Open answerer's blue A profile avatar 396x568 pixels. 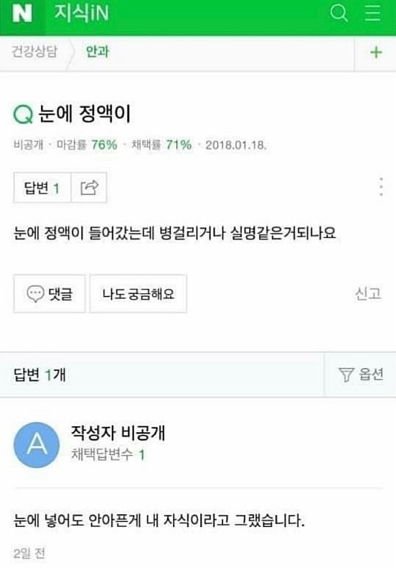(x=36, y=445)
